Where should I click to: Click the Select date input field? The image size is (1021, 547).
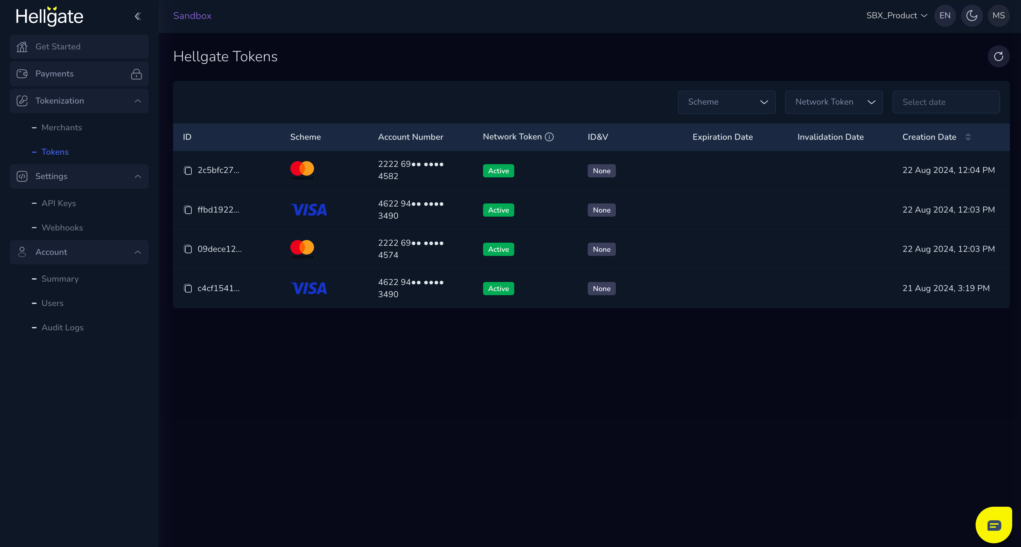point(946,102)
